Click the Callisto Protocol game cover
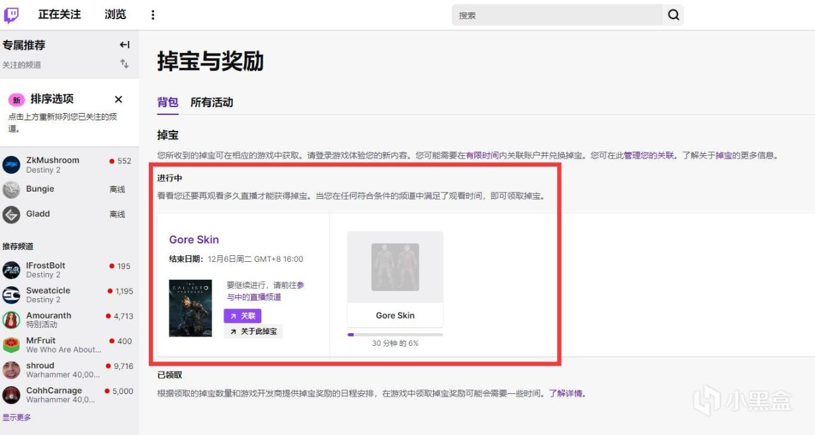Image resolution: width=815 pixels, height=435 pixels. pyautogui.click(x=191, y=308)
